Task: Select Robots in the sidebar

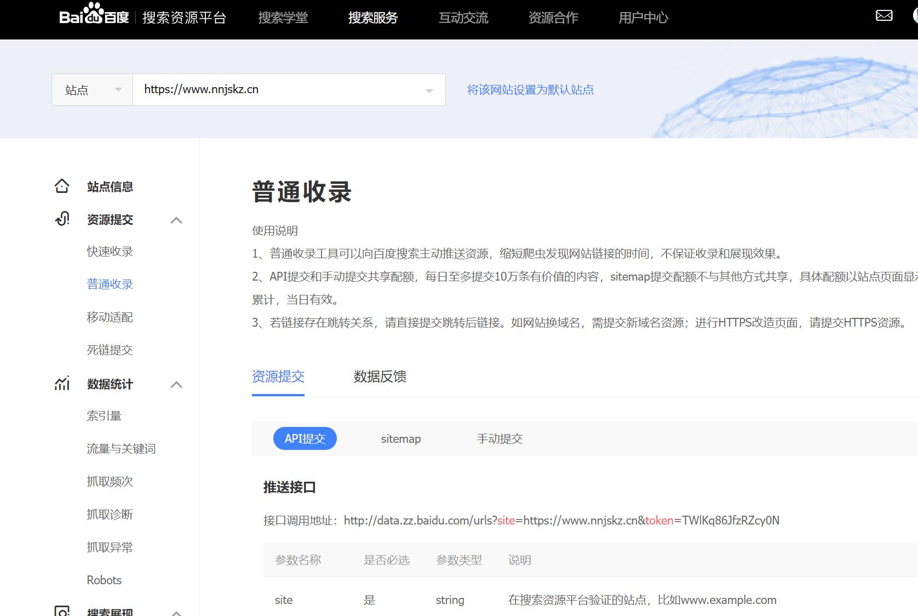Action: (x=104, y=580)
